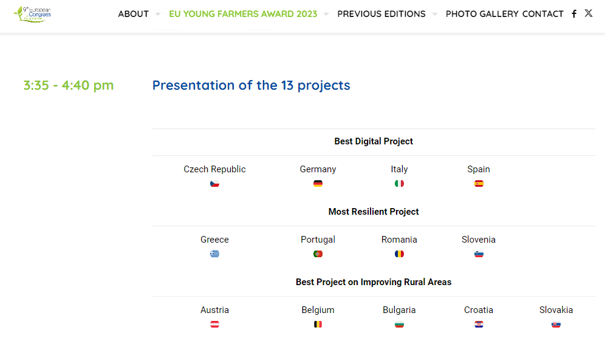Click the Belgium flag icon
The image size is (605, 347).
[318, 324]
